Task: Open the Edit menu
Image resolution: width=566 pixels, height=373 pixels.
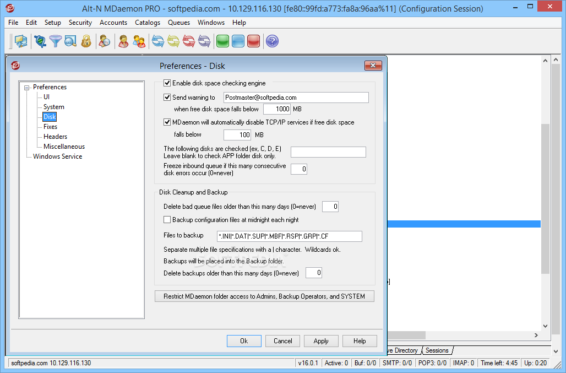Action: 31,23
